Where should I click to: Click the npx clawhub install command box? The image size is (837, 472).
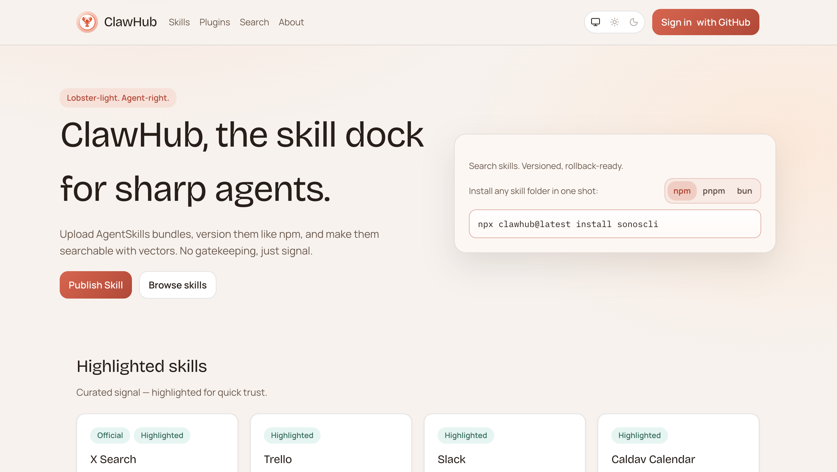pyautogui.click(x=614, y=224)
